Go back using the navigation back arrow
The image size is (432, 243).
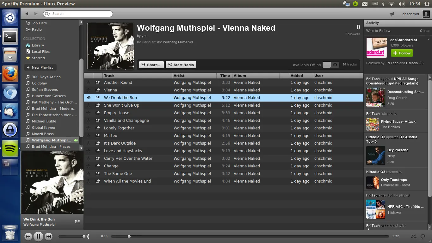coord(27,14)
